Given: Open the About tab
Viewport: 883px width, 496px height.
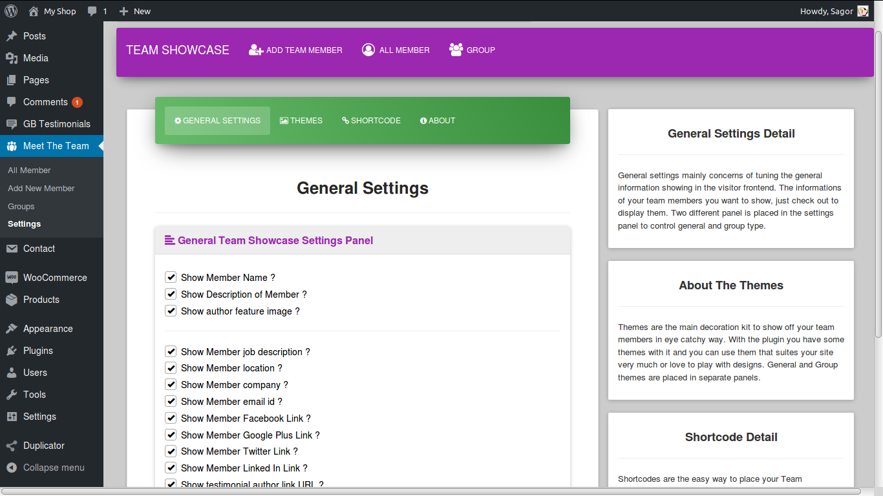Looking at the screenshot, I should point(438,121).
